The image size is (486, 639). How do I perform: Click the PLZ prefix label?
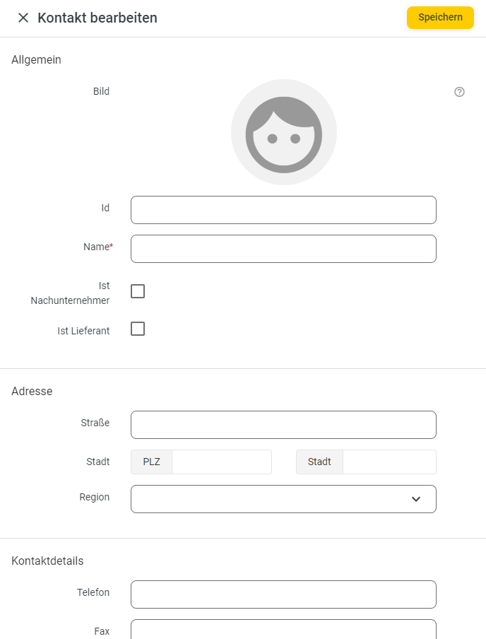152,462
